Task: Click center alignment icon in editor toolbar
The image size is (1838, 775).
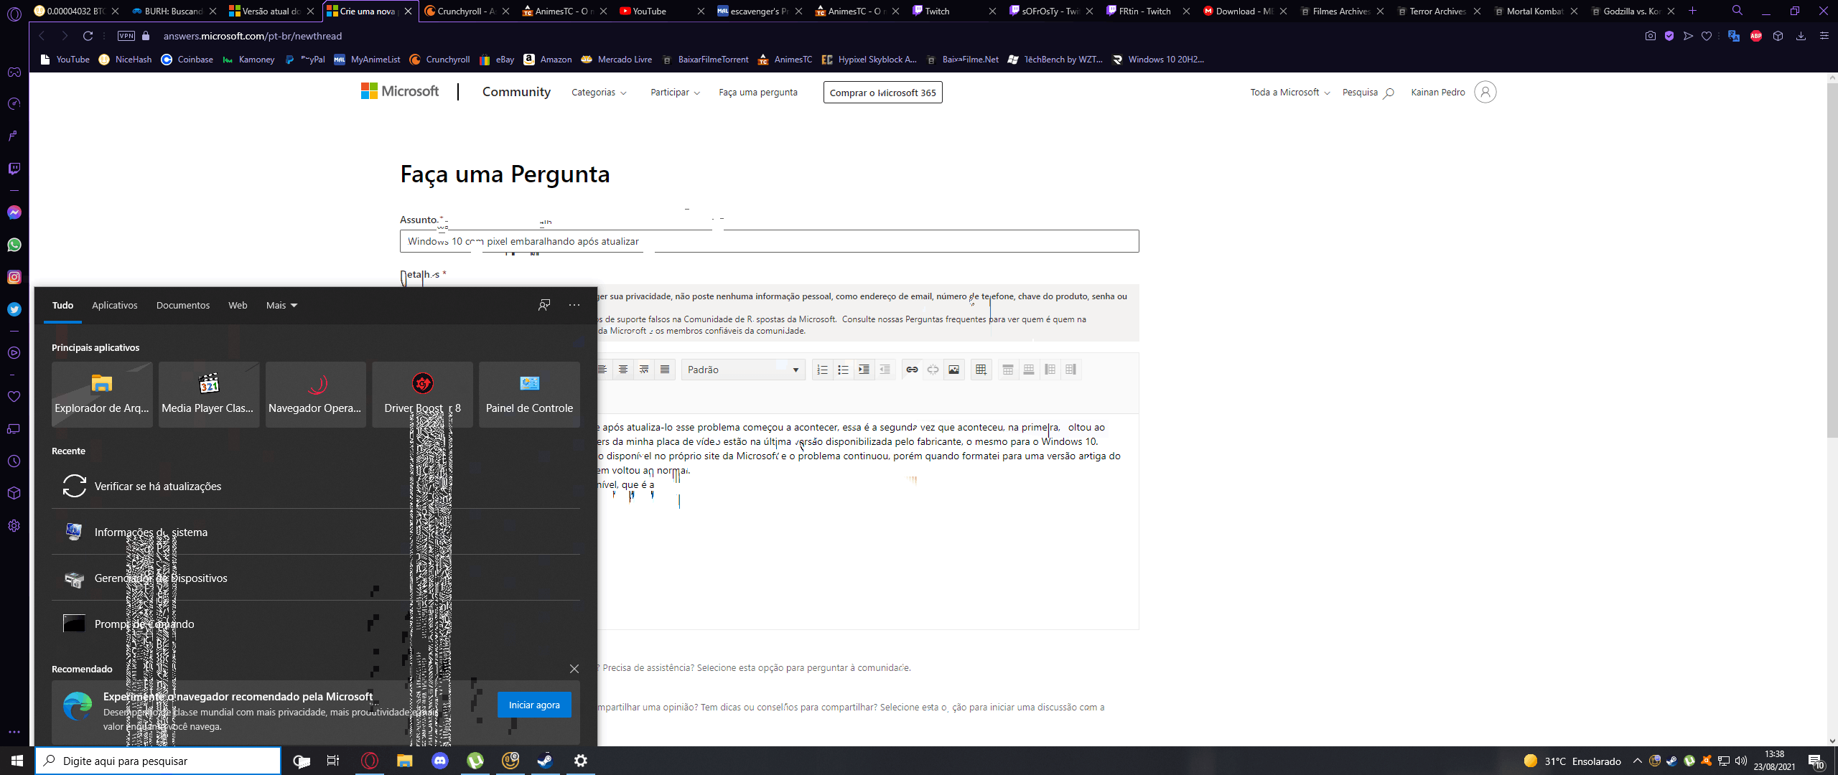Action: point(623,370)
